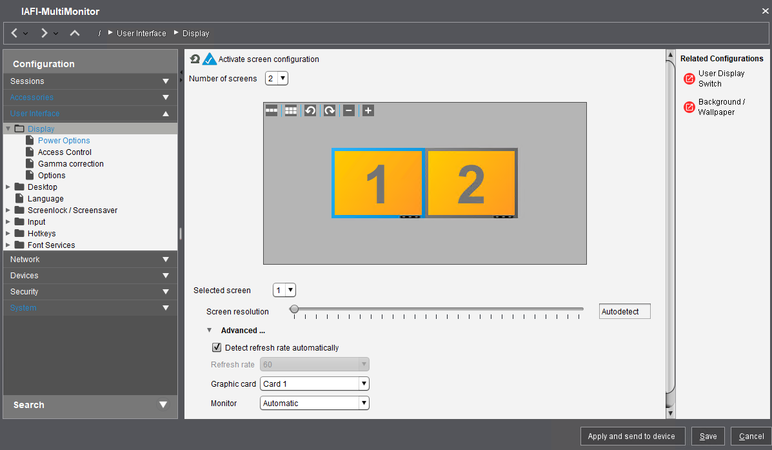
Task: Zoom in the screen layout preview
Action: coord(368,110)
